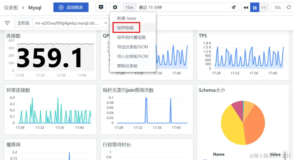
Task: Choose 新建 Issue from the menu
Action: tap(133, 18)
